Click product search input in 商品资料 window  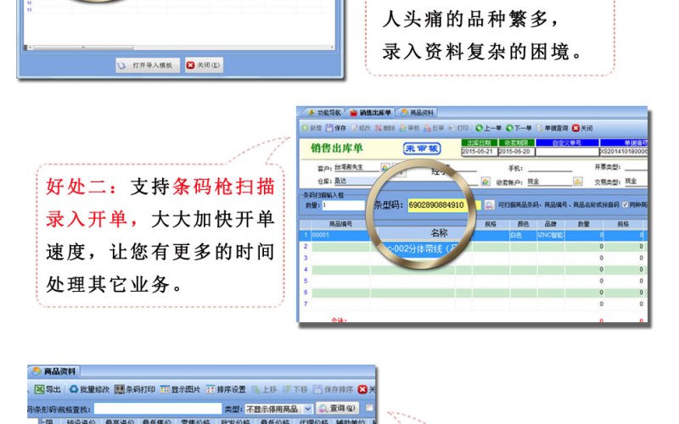(158, 409)
